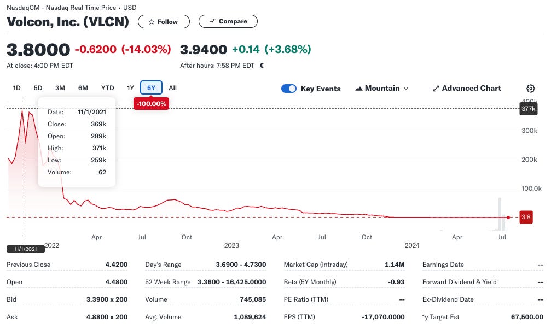Click the 3.9400 after-hours price
The image size is (551, 329).
tap(204, 50)
